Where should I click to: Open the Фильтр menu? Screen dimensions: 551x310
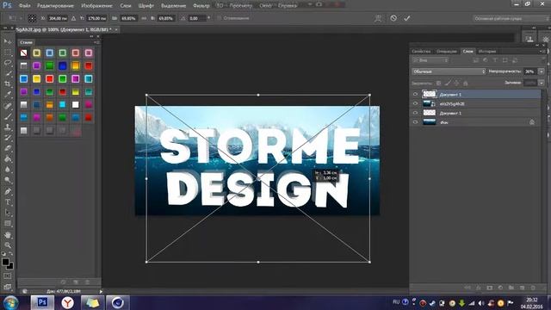tap(201, 6)
